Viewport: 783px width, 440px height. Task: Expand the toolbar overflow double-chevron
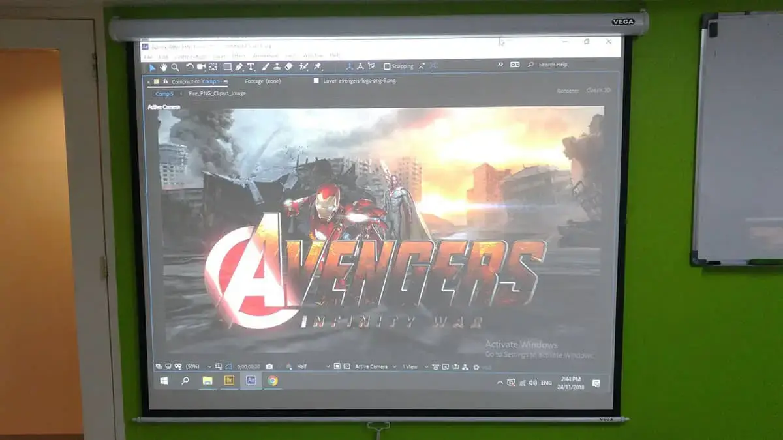500,65
